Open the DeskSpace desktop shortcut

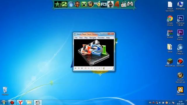(180, 91)
